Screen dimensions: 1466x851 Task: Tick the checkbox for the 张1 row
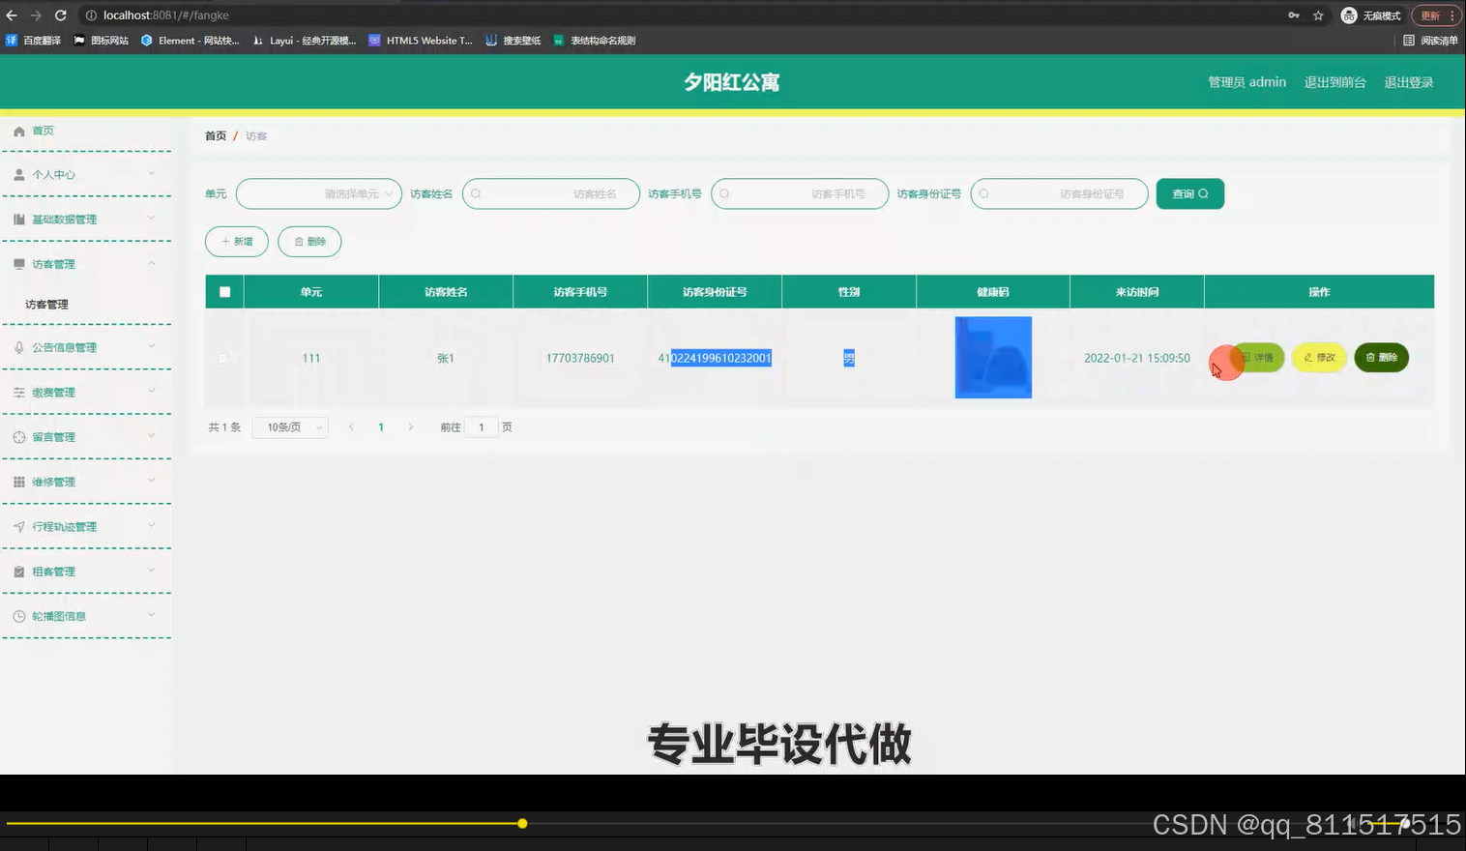[x=223, y=358]
